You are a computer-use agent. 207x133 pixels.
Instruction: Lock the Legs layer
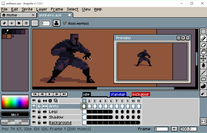tap(39, 112)
